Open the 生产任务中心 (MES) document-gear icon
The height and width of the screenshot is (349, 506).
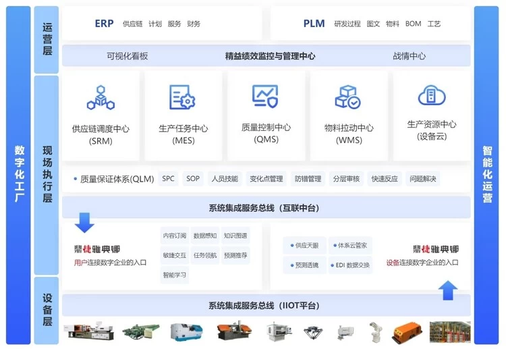183,98
